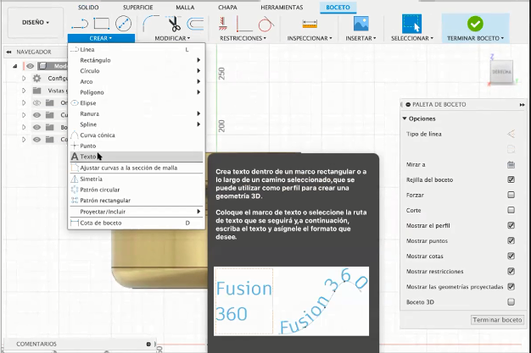Image resolution: width=531 pixels, height=353 pixels.
Task: Open the Proyectar/Incluir submenu
Action: pos(137,212)
